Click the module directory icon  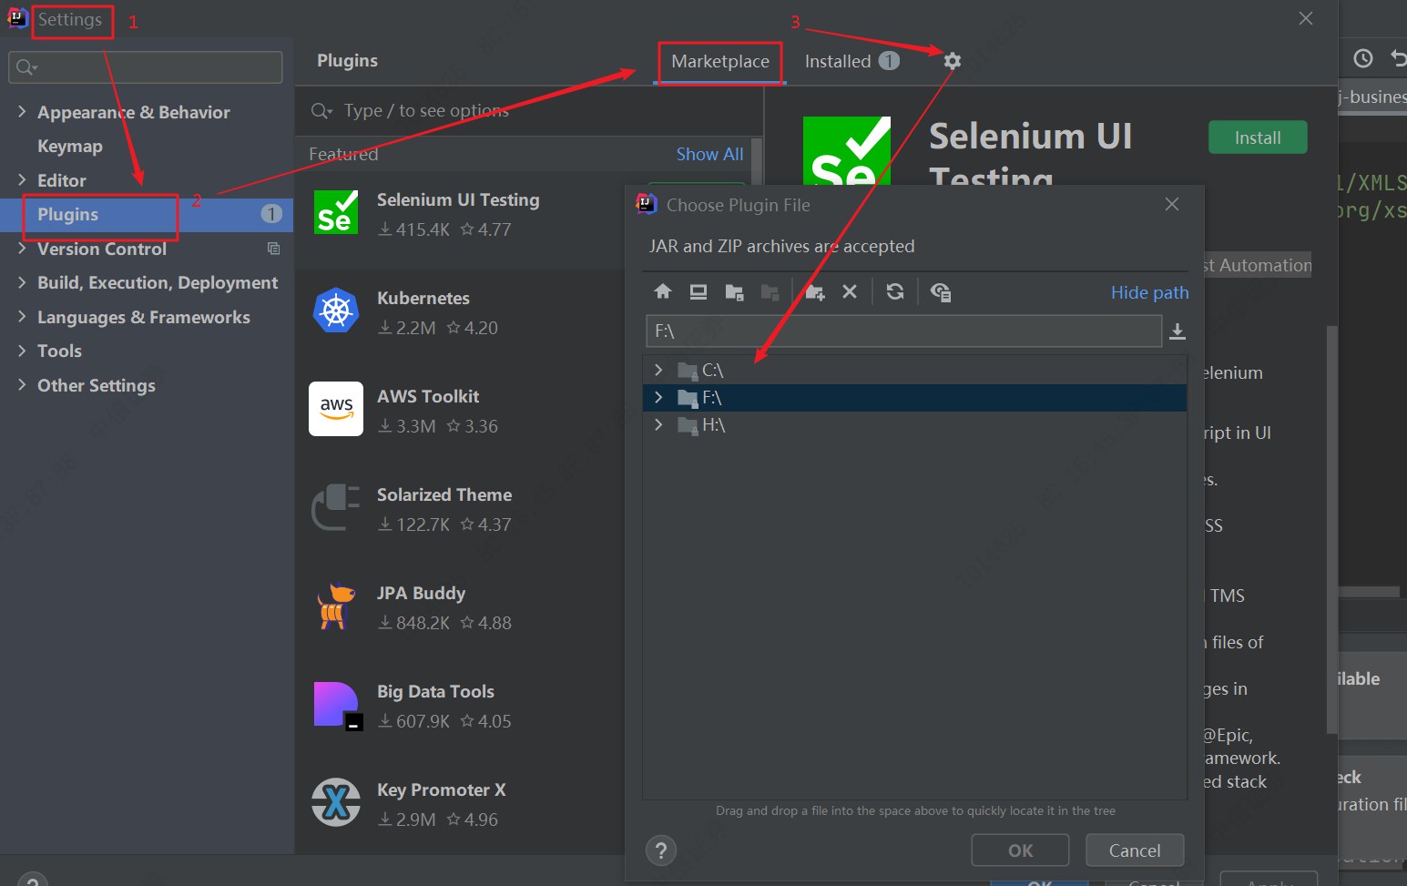(x=770, y=291)
